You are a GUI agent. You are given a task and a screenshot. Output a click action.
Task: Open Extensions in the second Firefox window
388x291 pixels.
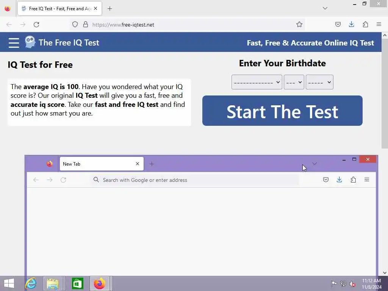pyautogui.click(x=353, y=180)
